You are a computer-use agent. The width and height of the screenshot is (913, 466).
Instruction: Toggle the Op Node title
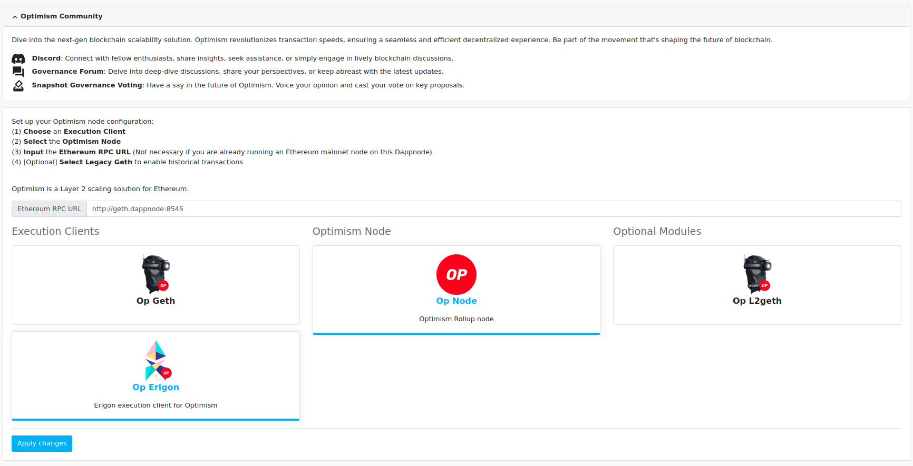tap(456, 301)
